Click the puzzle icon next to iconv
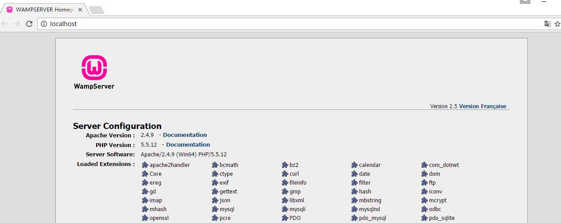Screen dimensions: 561x223 (x=425, y=192)
